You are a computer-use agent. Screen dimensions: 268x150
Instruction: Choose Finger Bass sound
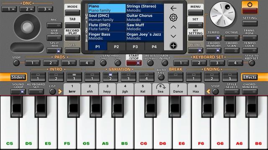click(107, 36)
